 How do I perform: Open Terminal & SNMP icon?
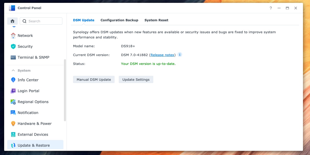pyautogui.click(x=13, y=57)
